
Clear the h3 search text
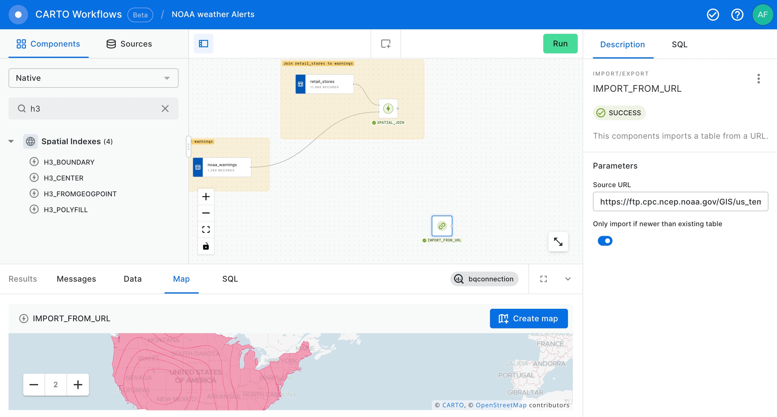(165, 109)
